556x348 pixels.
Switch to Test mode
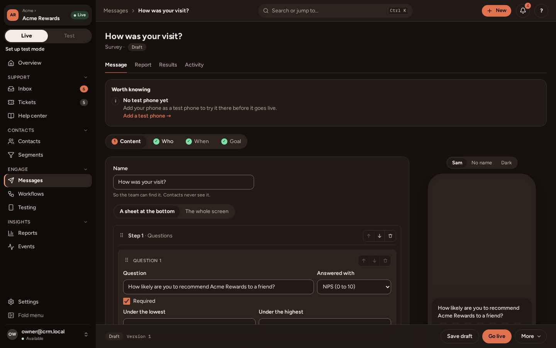[69, 36]
